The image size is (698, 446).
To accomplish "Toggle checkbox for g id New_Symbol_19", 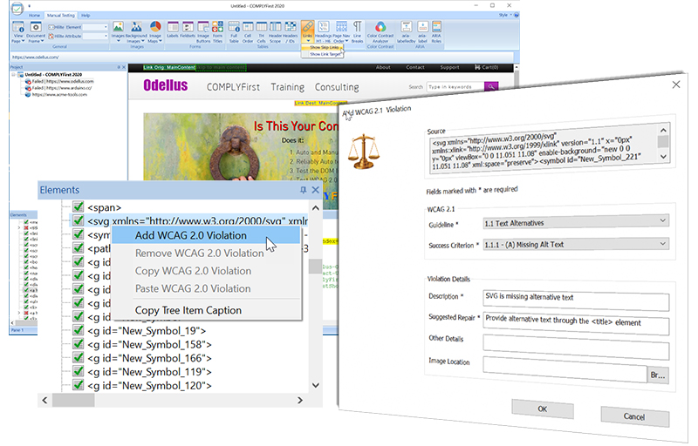I will coord(79,330).
